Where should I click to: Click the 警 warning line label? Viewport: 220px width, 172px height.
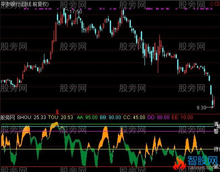coord(216,131)
